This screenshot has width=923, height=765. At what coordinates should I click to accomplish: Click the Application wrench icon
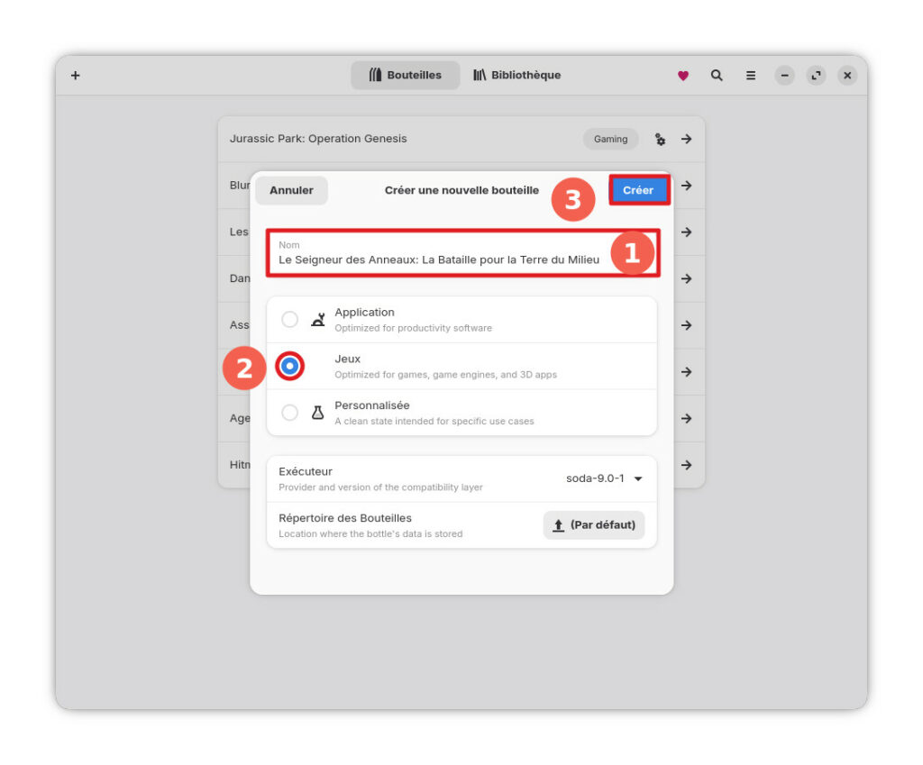[x=317, y=320]
